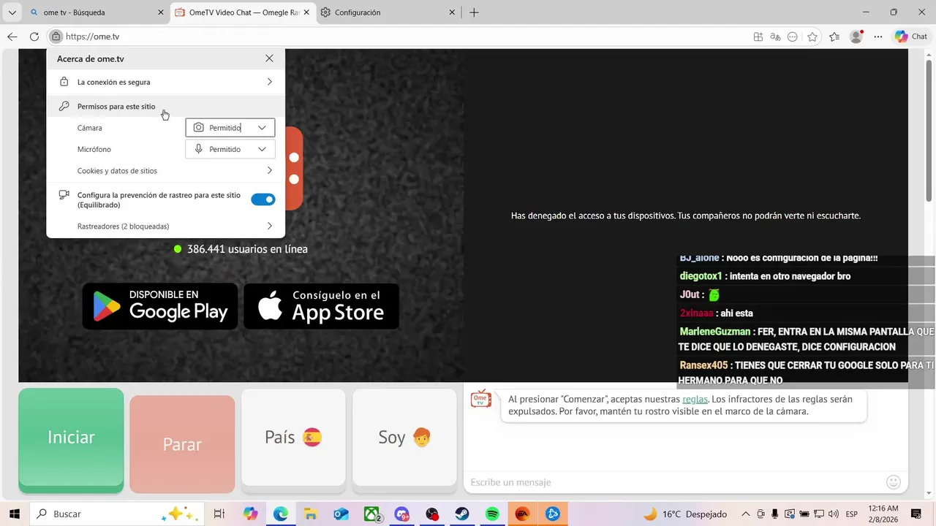
Task: Toggle tracking prevention switch for this site
Action: pos(263,199)
